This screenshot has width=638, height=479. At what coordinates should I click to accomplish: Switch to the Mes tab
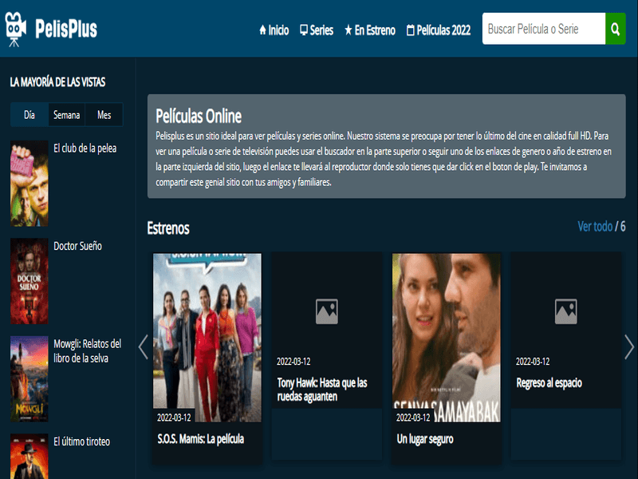[104, 115]
